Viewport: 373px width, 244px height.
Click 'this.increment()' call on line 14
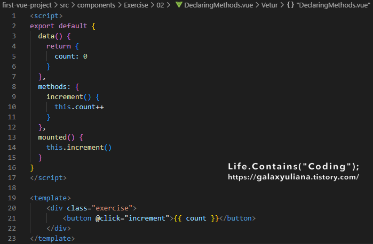[79, 148]
